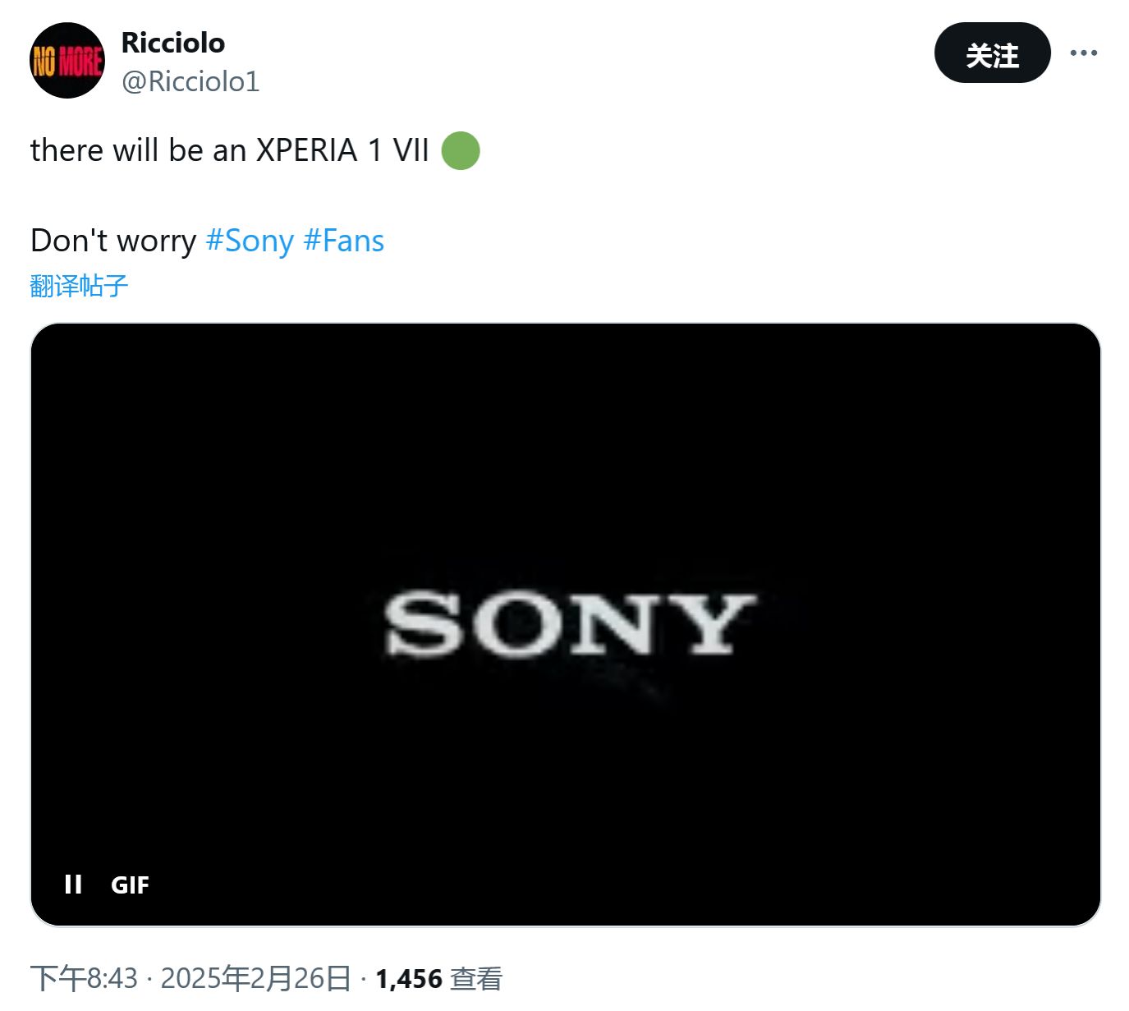The height and width of the screenshot is (1011, 1129).
Task: Click the "Don't worry" text
Action: pyautogui.click(x=113, y=241)
